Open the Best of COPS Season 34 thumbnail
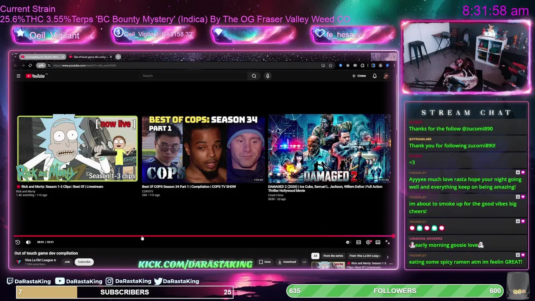The height and width of the screenshot is (301, 535). click(x=203, y=149)
